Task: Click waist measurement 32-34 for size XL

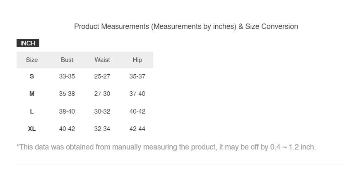Action: 102,129
